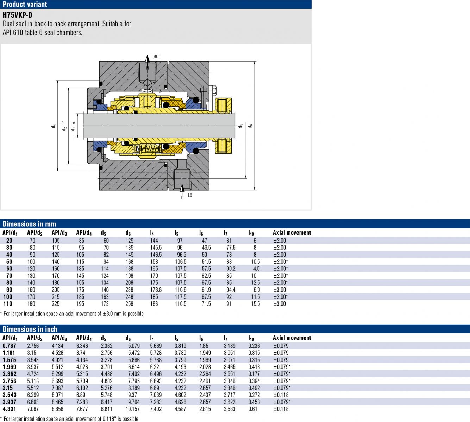470x422 pixels.
Task: Click the d4 dimension label in drawing
Action: coord(54,126)
